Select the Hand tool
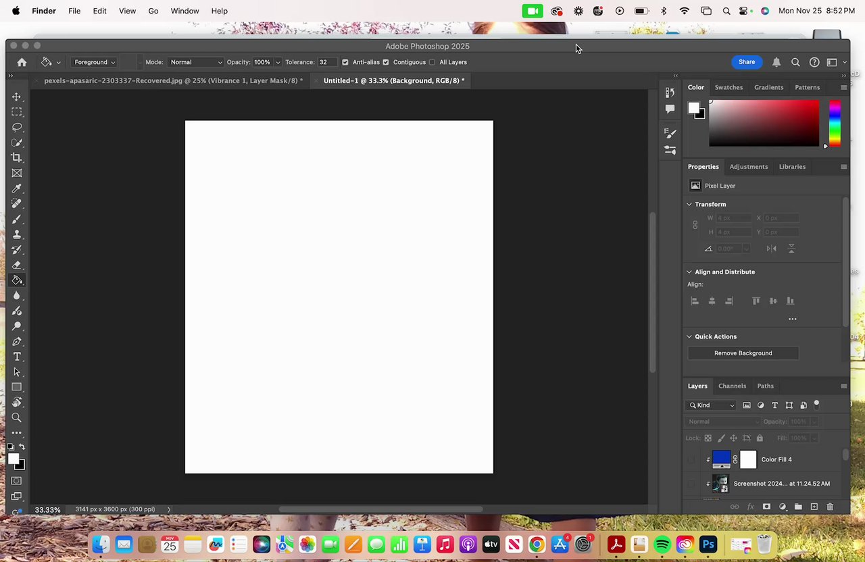Image resolution: width=865 pixels, height=562 pixels. 17,403
